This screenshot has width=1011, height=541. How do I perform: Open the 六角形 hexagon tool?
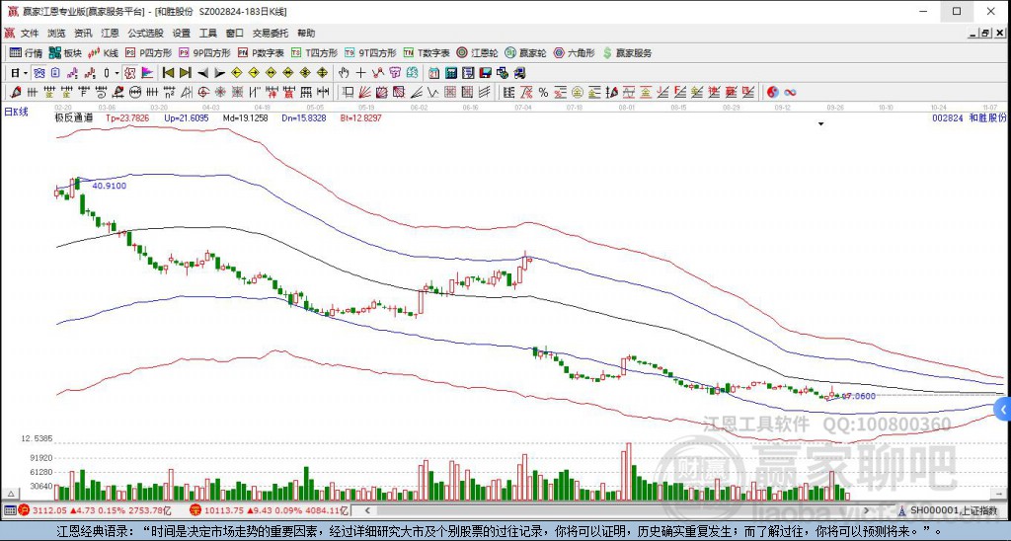click(x=574, y=53)
